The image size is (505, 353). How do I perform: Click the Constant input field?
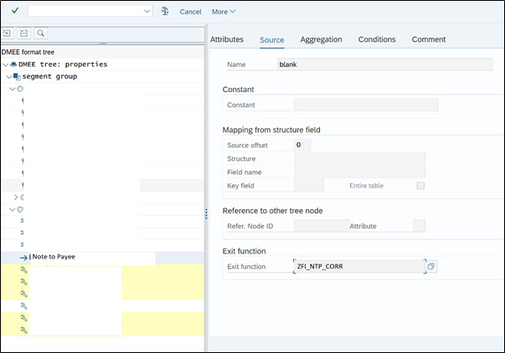tap(366, 105)
